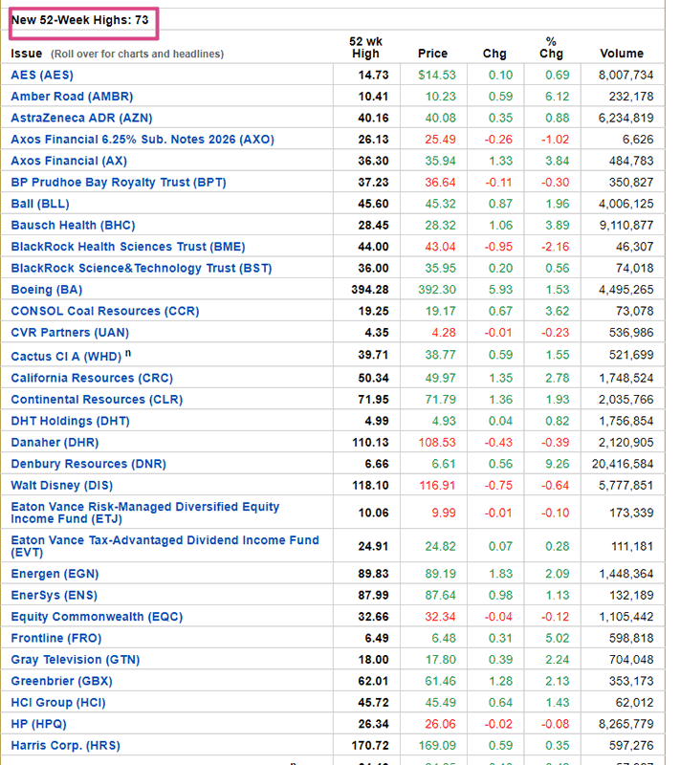
Task: Click the 52 wk High column header
Action: (366, 48)
